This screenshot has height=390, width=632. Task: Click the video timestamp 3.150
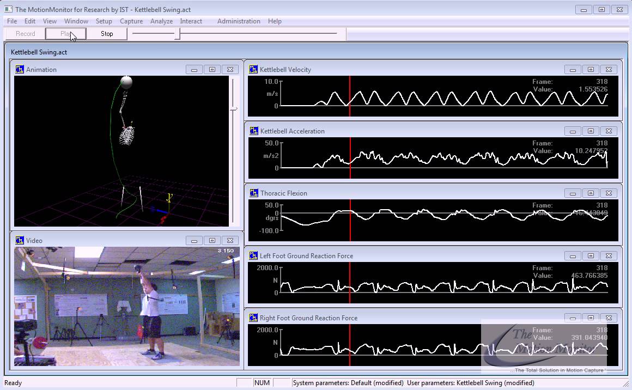tap(226, 251)
